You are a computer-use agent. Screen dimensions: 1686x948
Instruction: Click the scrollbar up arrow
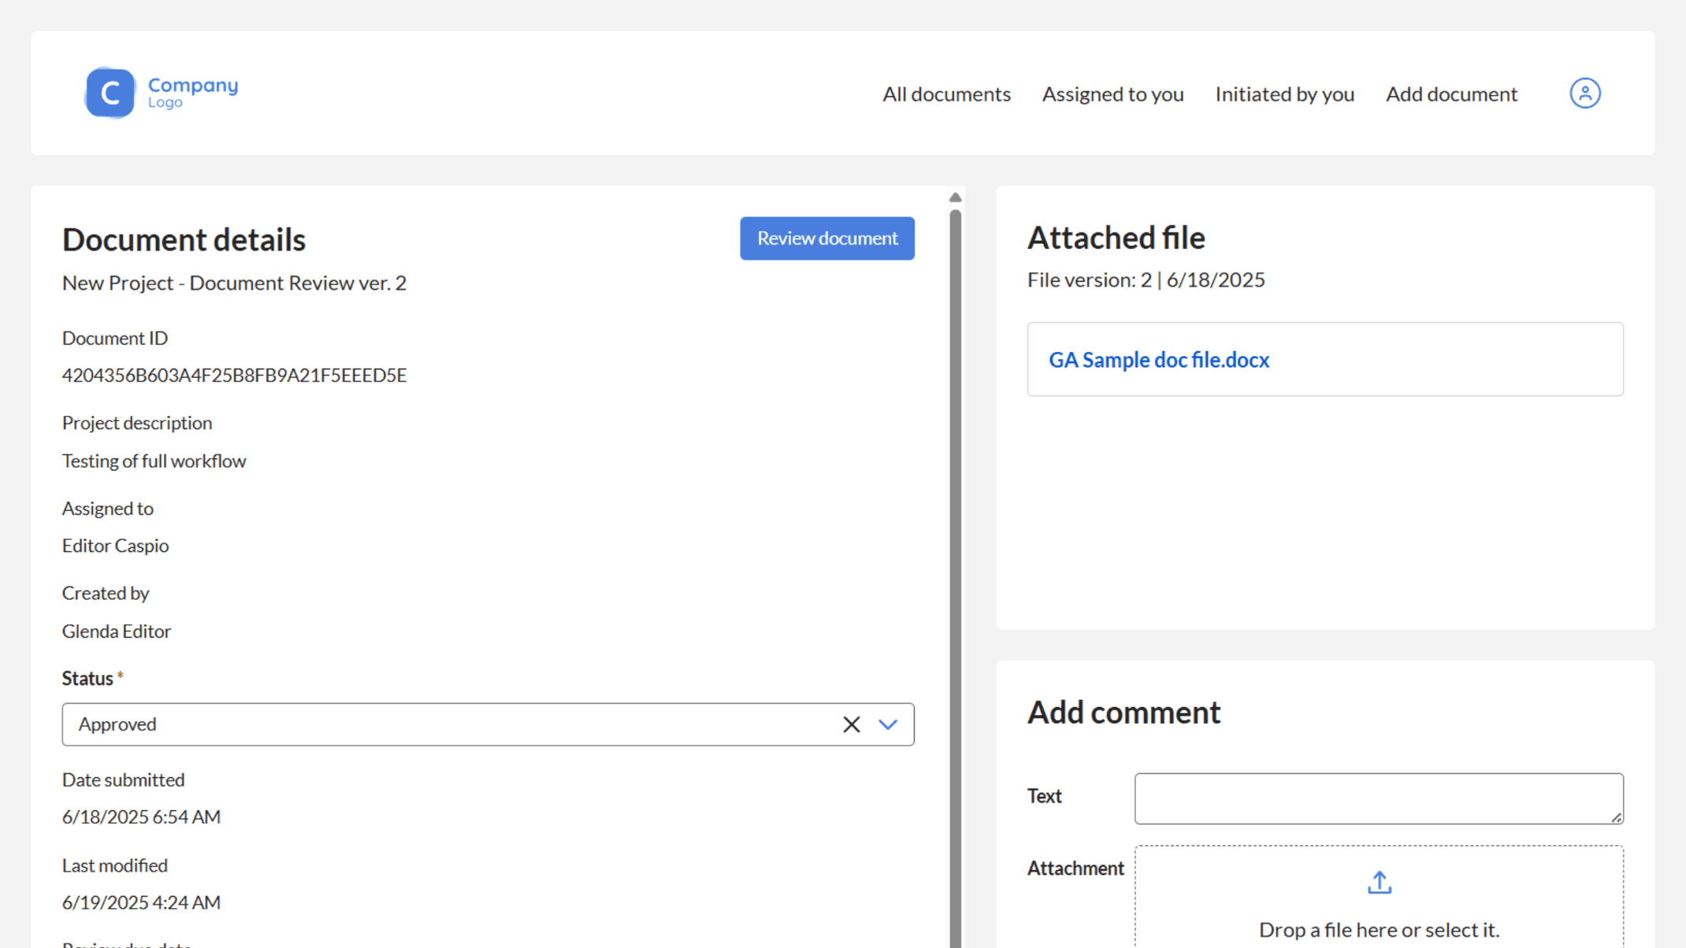pos(955,198)
